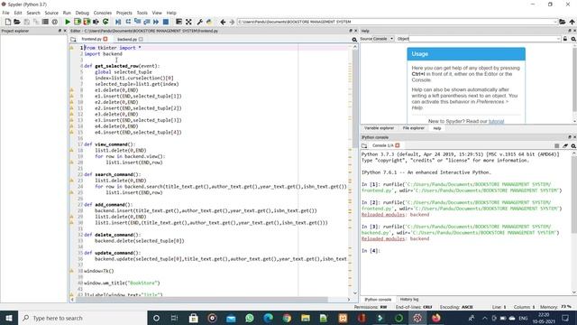Screen dimensions: 577x325
Task: Open the File menu
Action: (6, 13)
